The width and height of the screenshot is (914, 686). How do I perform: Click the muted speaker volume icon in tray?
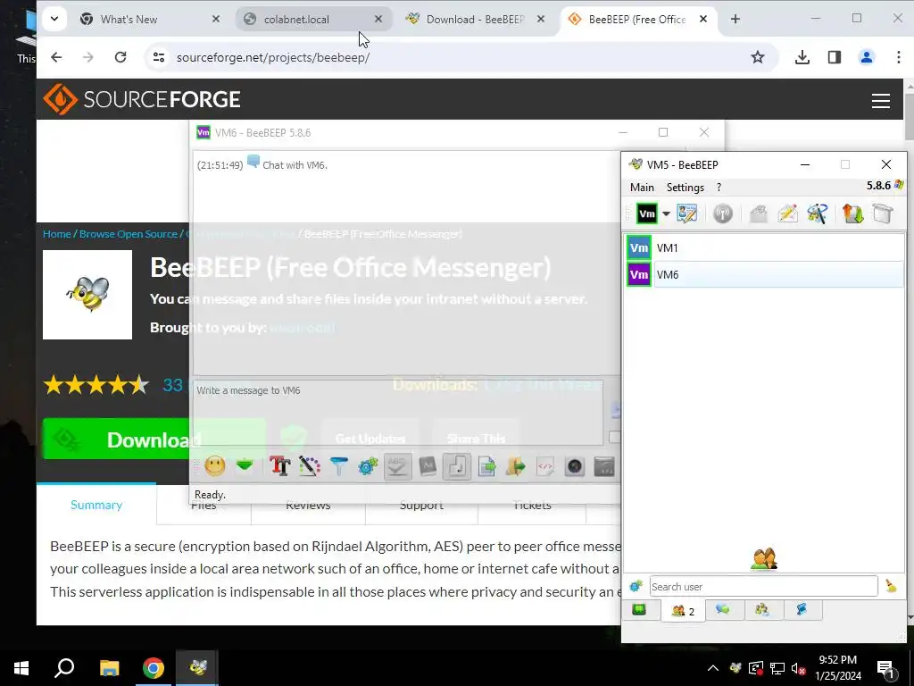pos(799,668)
